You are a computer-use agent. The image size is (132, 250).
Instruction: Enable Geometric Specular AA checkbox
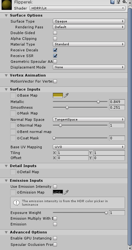point(55,62)
